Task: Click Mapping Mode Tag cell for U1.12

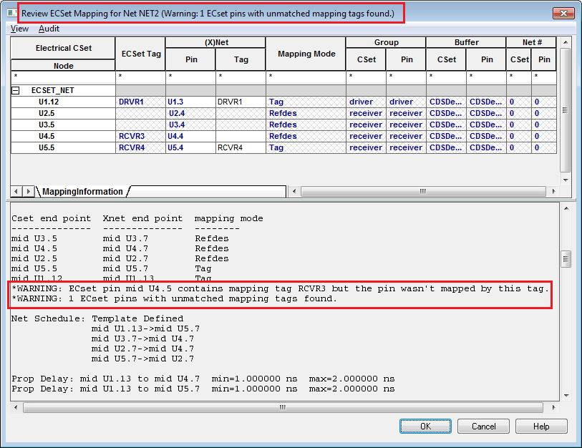Action: (306, 102)
